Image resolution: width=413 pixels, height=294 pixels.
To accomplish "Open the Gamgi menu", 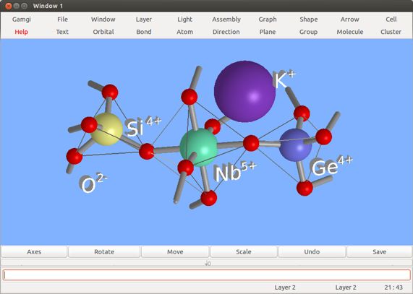I will [x=21, y=20].
